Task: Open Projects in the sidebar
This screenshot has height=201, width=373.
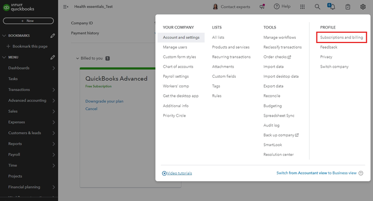Action: coord(15,176)
